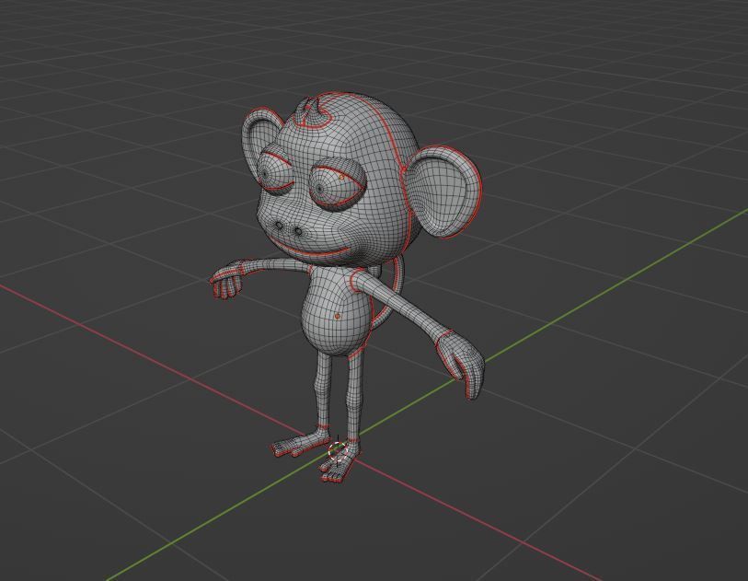This screenshot has width=748, height=581.
Task: Click the monkey's hand hanging beside the green axis
Action: click(460, 365)
